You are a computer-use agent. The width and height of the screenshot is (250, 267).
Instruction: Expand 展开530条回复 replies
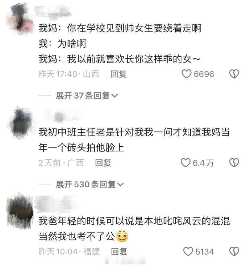coord(89,184)
